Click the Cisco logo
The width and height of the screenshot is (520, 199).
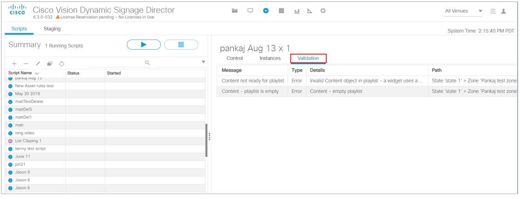click(x=17, y=10)
